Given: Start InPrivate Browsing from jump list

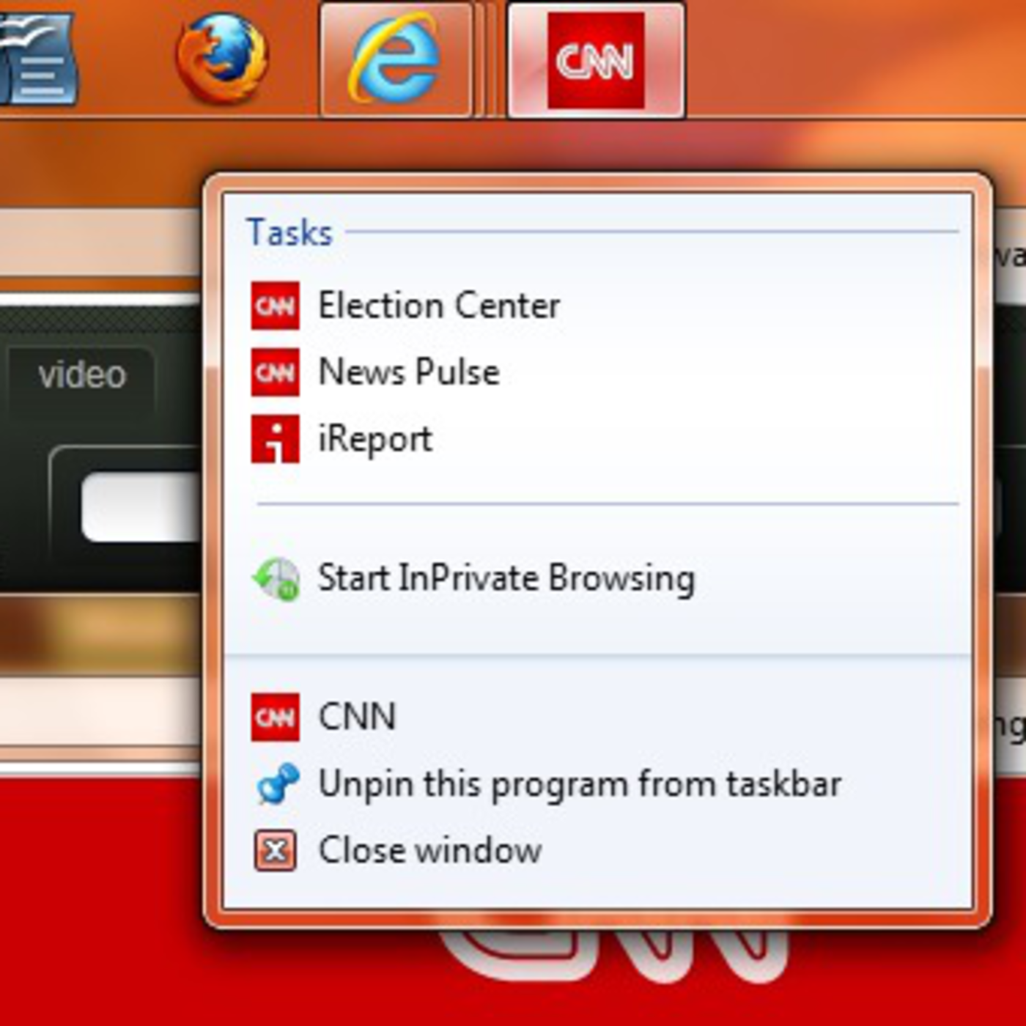Looking at the screenshot, I should click(x=597, y=578).
